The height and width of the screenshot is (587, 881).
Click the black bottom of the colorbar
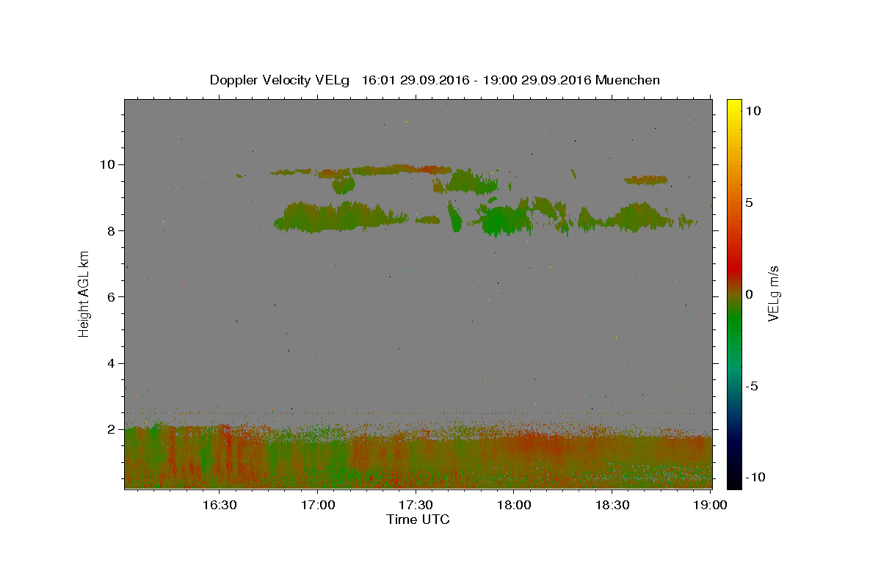[x=734, y=484]
